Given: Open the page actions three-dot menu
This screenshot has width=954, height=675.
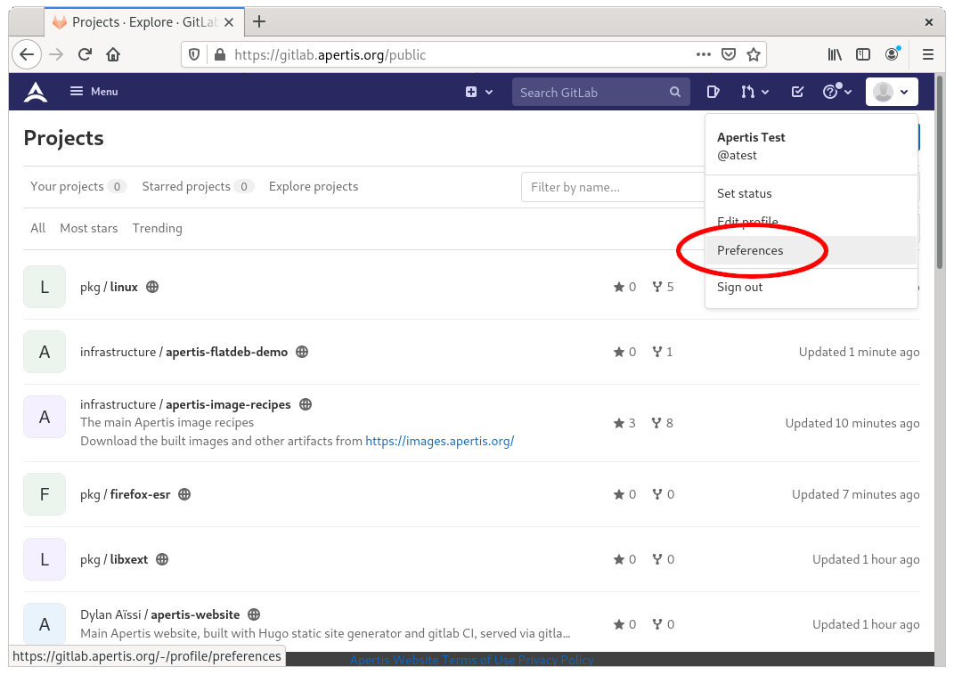Looking at the screenshot, I should [704, 54].
